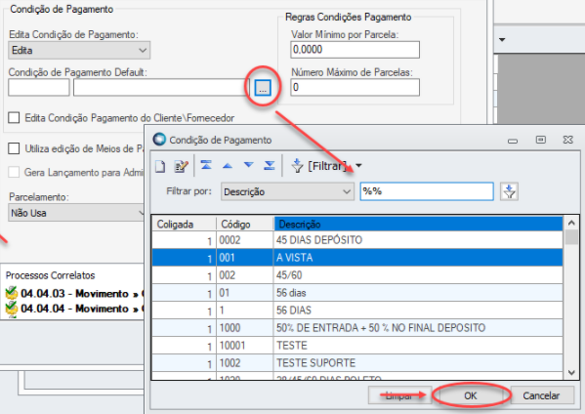
Task: Open lookup button for Condição de Pagamento Default
Action: (263, 88)
